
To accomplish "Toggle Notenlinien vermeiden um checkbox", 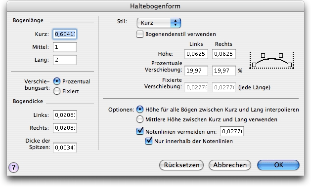I will pos(140,131).
